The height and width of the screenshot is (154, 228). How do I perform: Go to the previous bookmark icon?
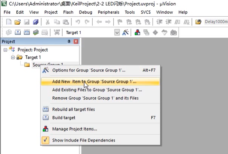tap(129, 22)
